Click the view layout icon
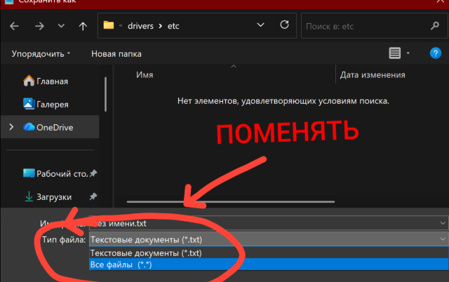Image resolution: width=449 pixels, height=282 pixels. click(394, 53)
